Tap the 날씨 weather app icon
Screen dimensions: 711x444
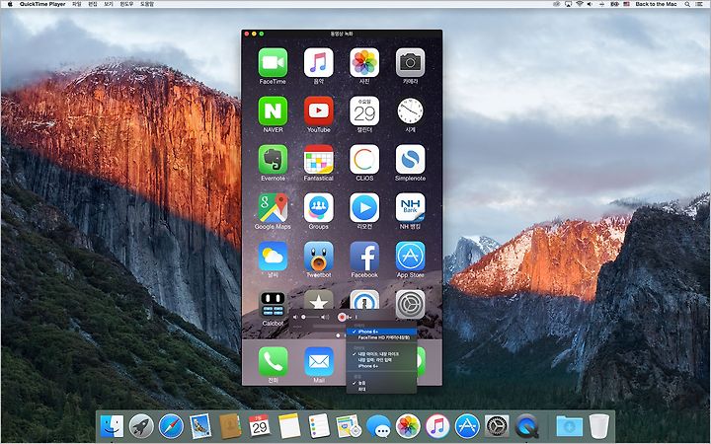[x=273, y=256]
